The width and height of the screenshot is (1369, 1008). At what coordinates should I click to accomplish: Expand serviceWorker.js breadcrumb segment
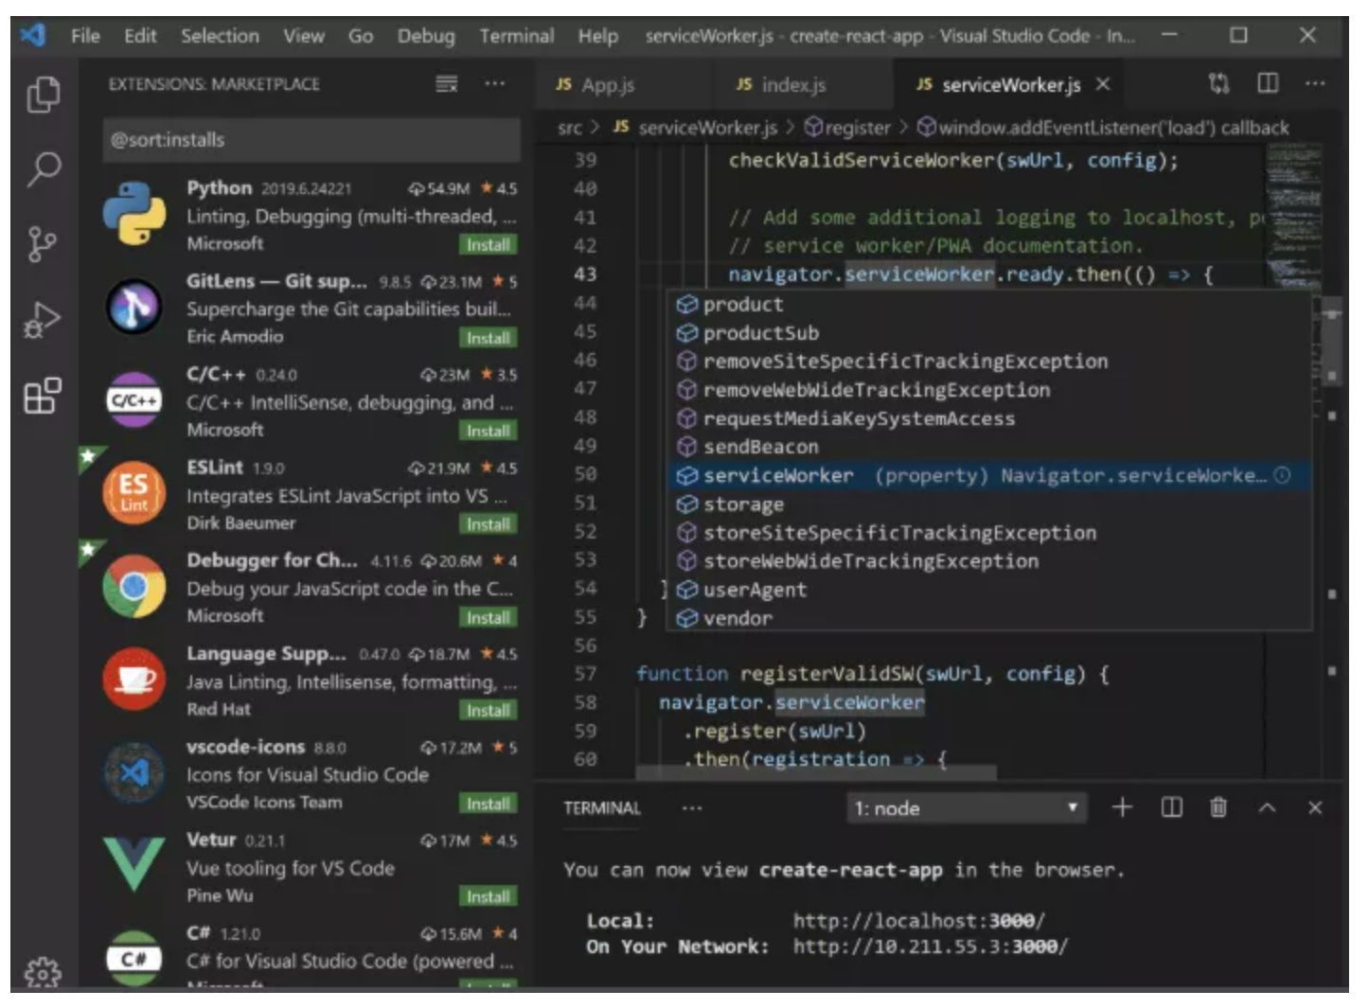coord(696,128)
